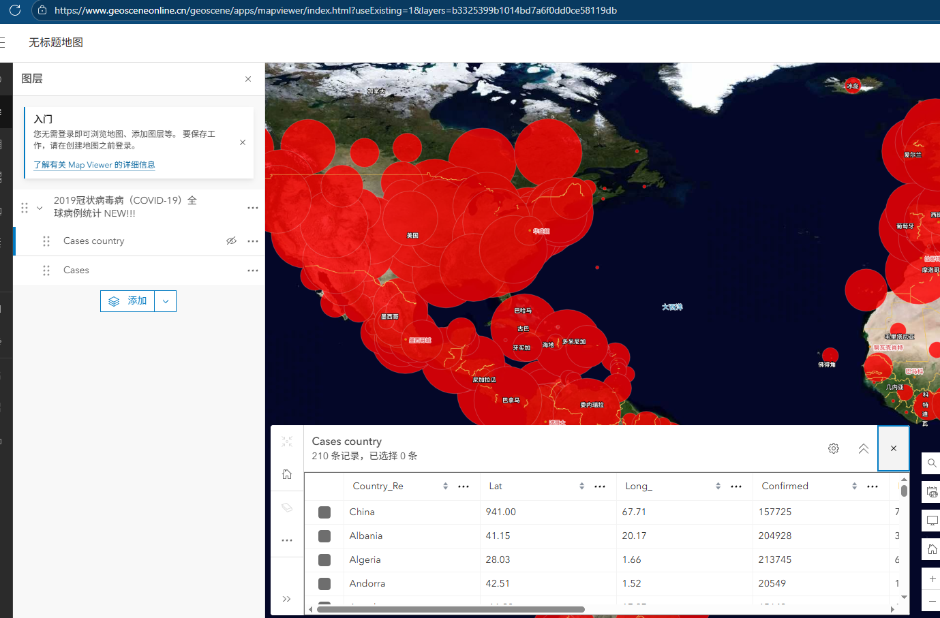
Task: Toggle visibility of Cases country layer
Action: (232, 241)
